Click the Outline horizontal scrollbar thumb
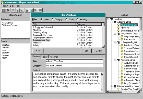Screen dimensions: 143x99 [x=115, y=92]
